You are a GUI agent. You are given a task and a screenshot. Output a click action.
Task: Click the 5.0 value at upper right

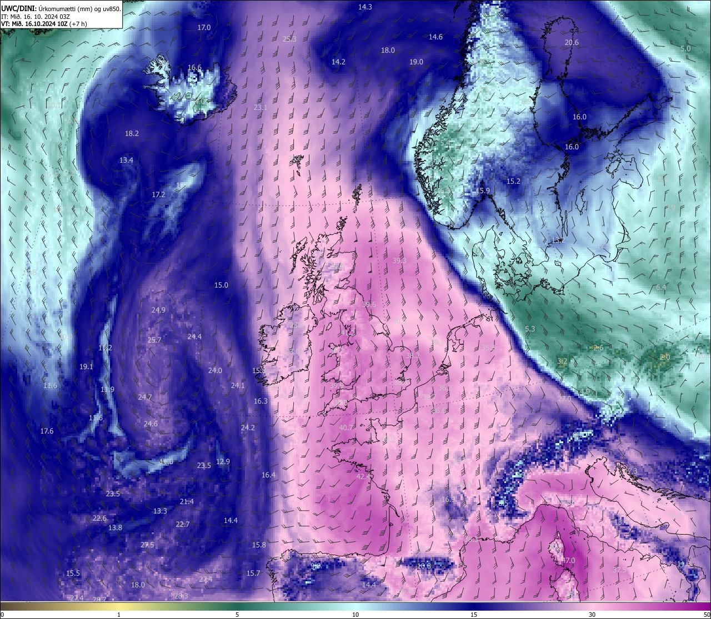[x=685, y=48]
